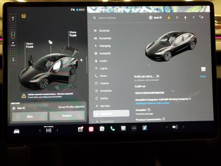Select the Charging menu item
This screenshot has width=221, height=166.
coord(103,46)
